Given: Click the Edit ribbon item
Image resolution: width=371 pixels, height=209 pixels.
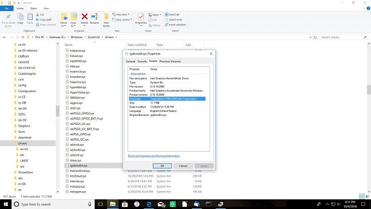Looking at the screenshot, I should [x=153, y=20].
